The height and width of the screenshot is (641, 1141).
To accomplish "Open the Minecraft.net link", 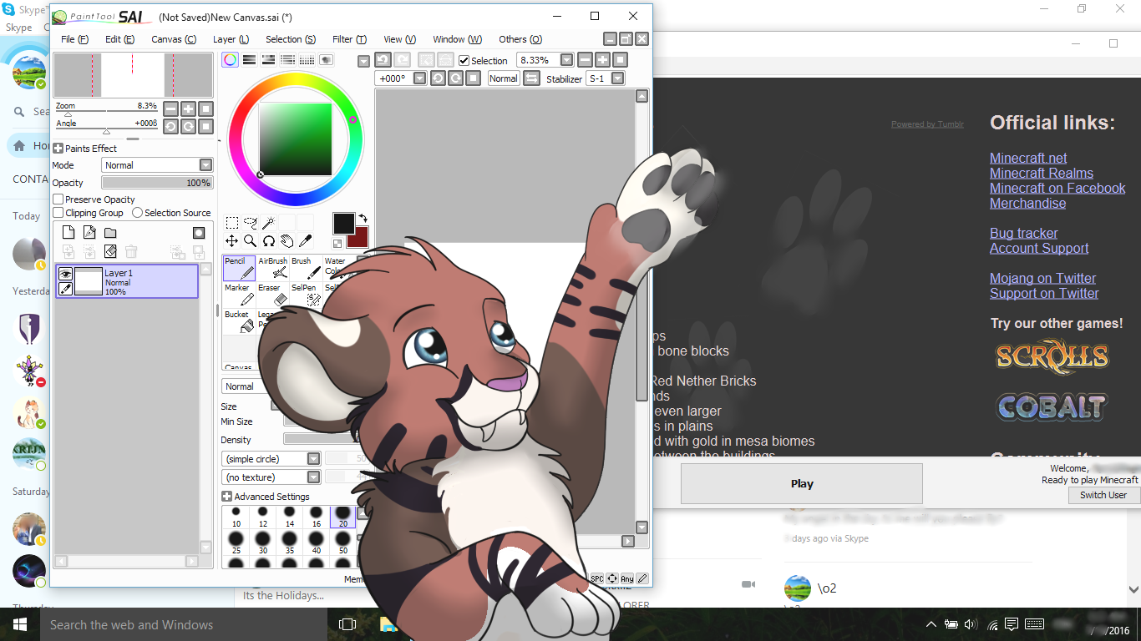I will pos(1028,158).
